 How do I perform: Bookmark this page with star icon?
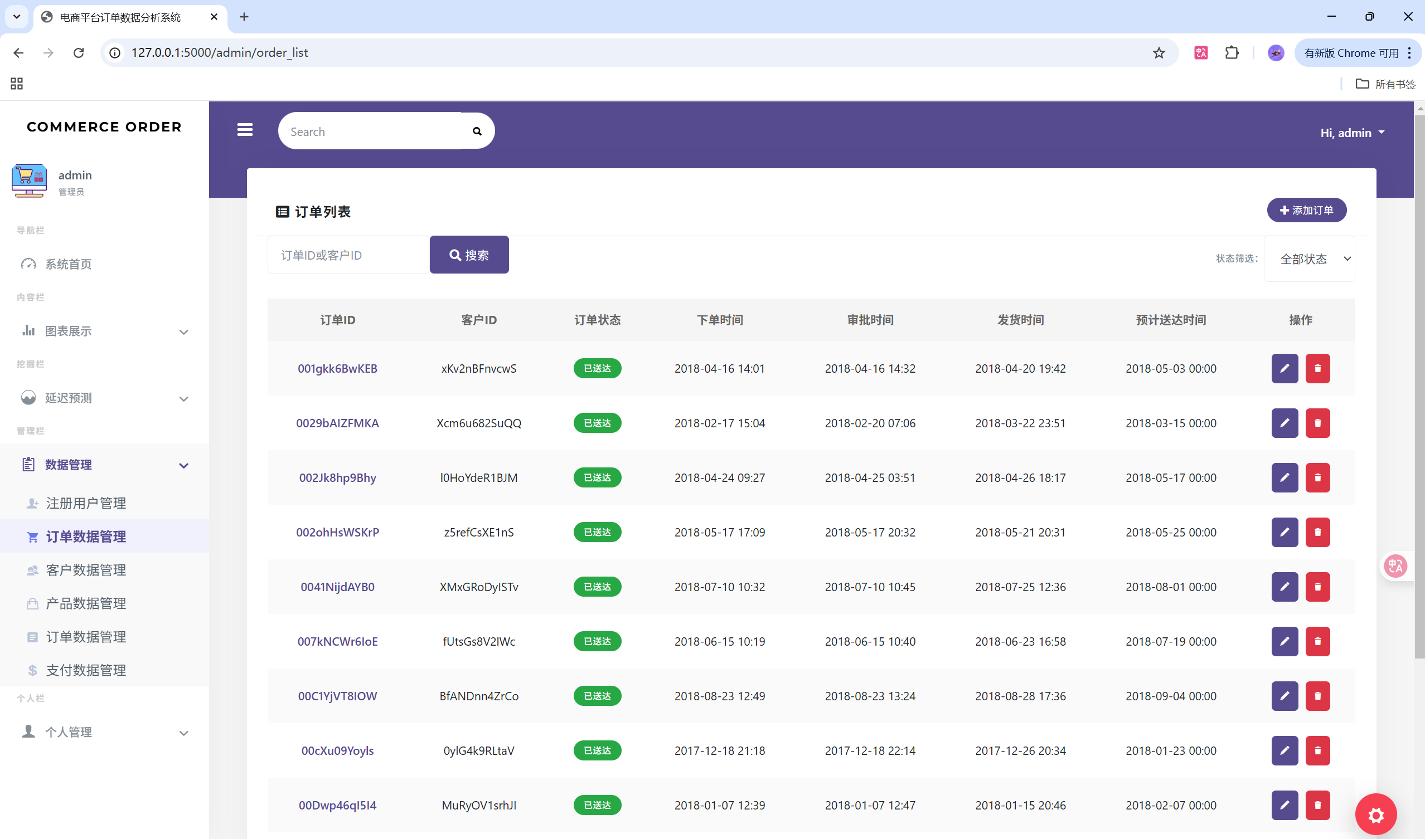point(1159,53)
